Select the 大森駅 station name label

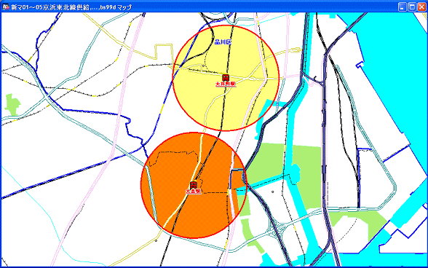pyautogui.click(x=194, y=192)
